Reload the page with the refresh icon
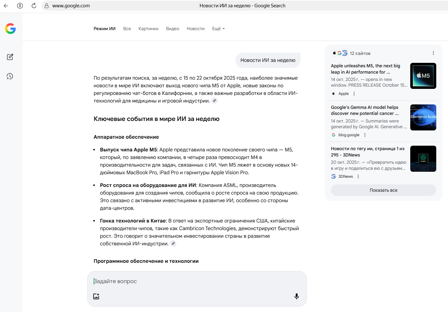Viewport: 448px width, 312px height. point(34,6)
